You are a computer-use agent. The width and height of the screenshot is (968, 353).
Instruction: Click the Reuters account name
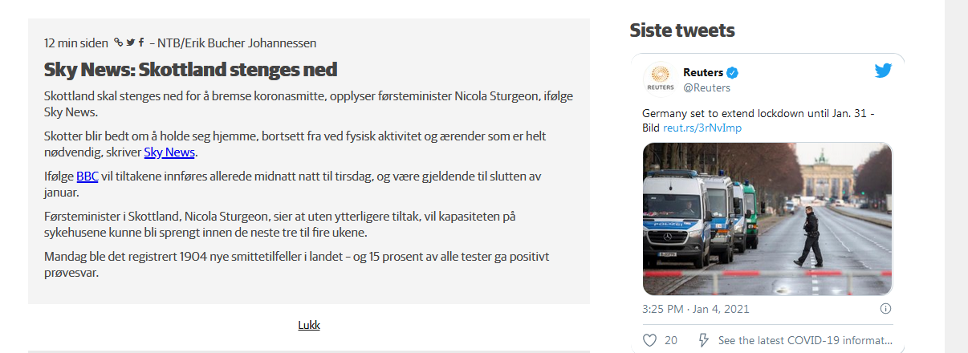point(703,73)
